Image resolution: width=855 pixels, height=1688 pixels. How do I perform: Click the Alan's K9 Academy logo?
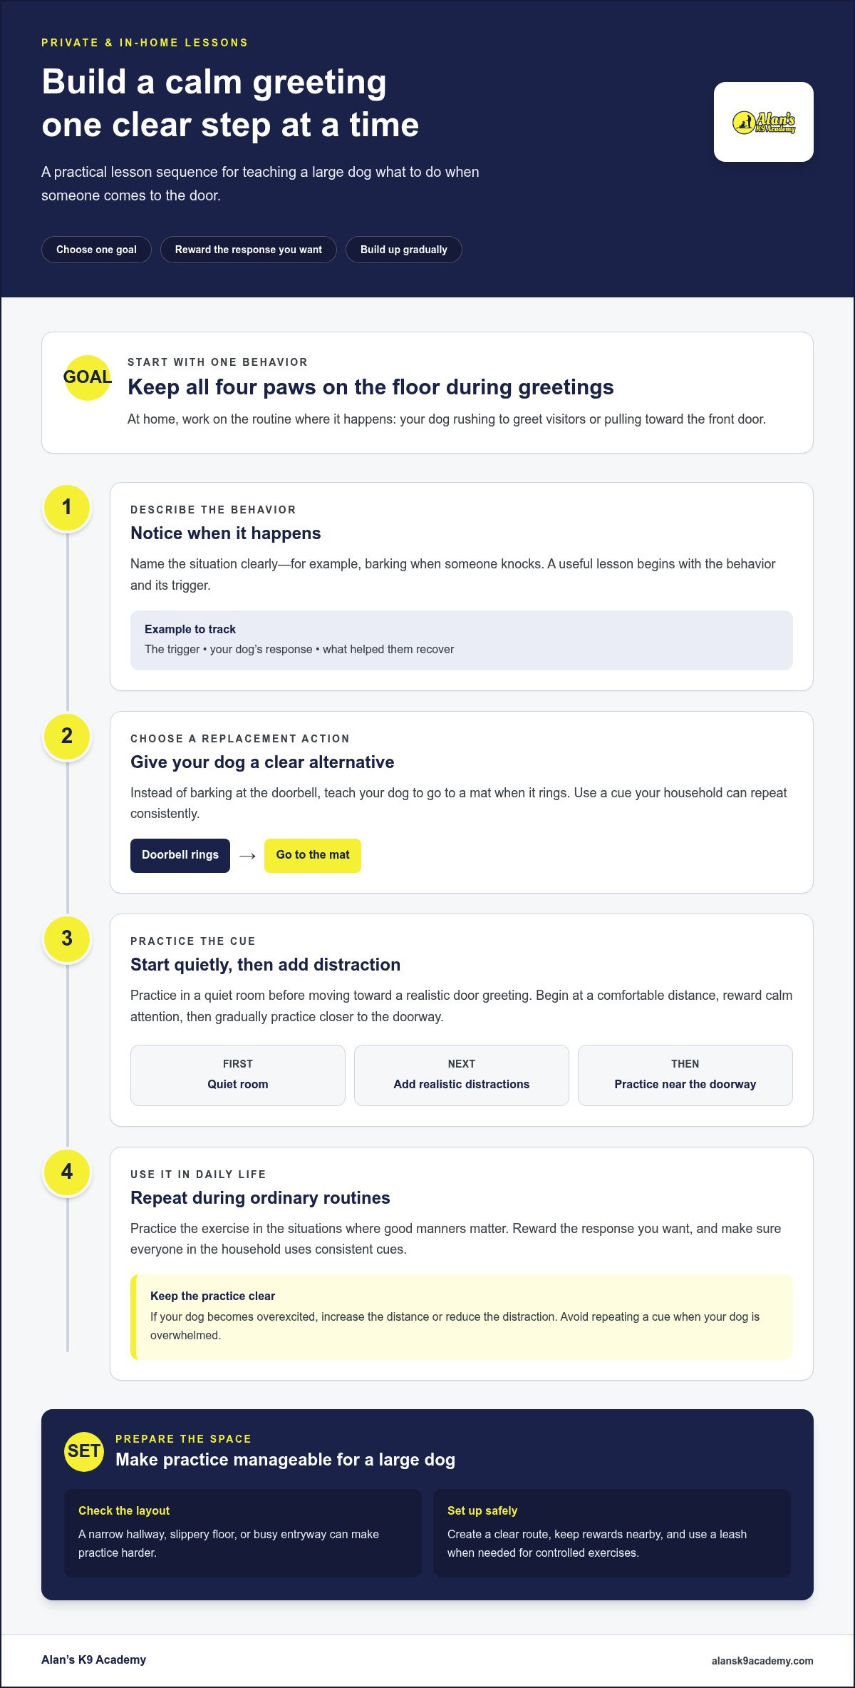click(x=764, y=122)
